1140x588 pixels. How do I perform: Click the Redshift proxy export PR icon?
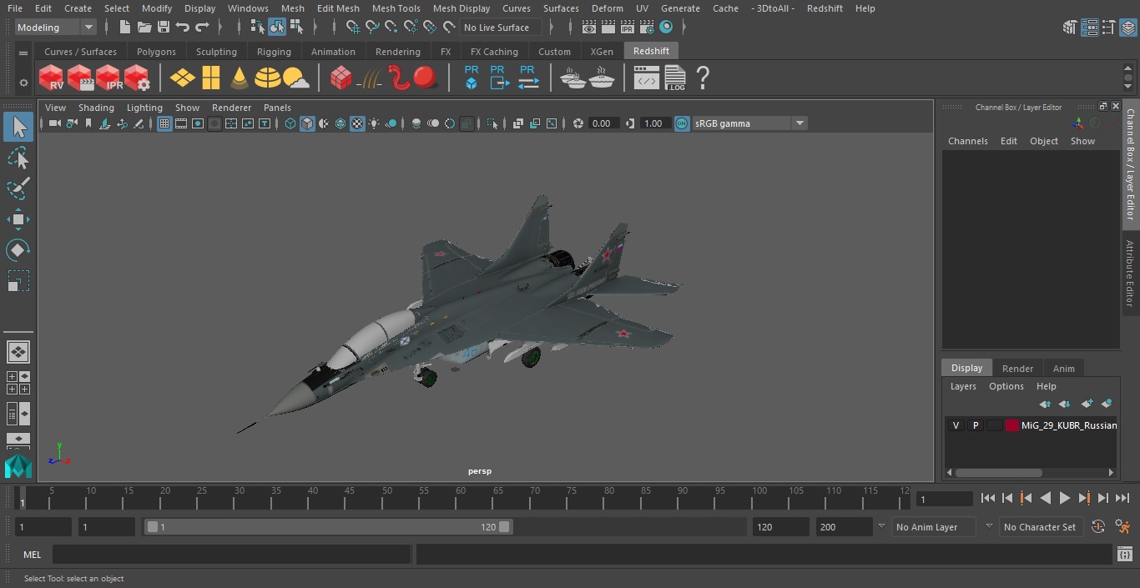498,78
